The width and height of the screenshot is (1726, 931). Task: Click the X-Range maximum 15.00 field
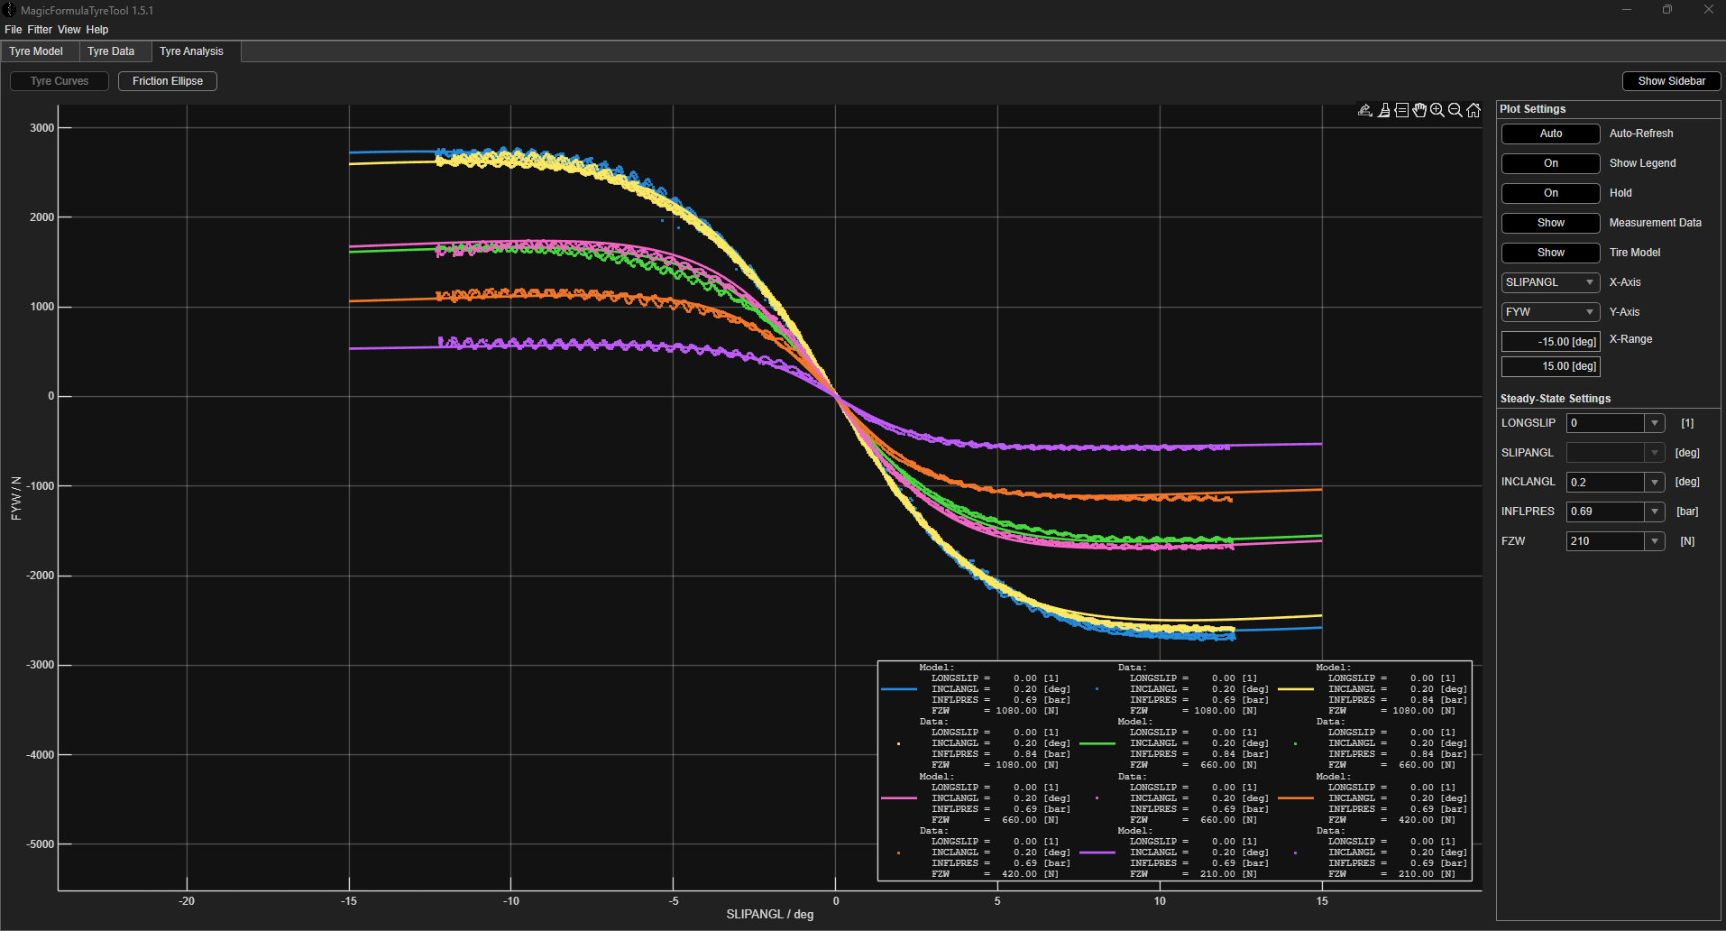pos(1550,366)
